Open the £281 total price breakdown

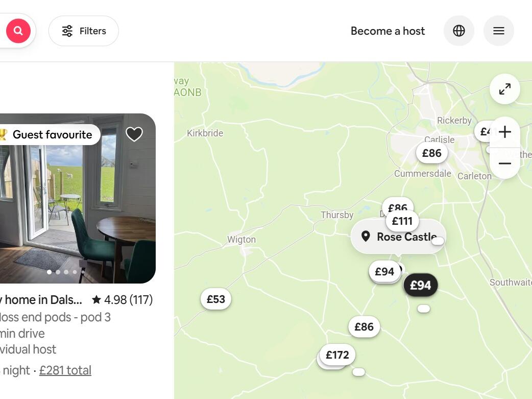point(65,370)
